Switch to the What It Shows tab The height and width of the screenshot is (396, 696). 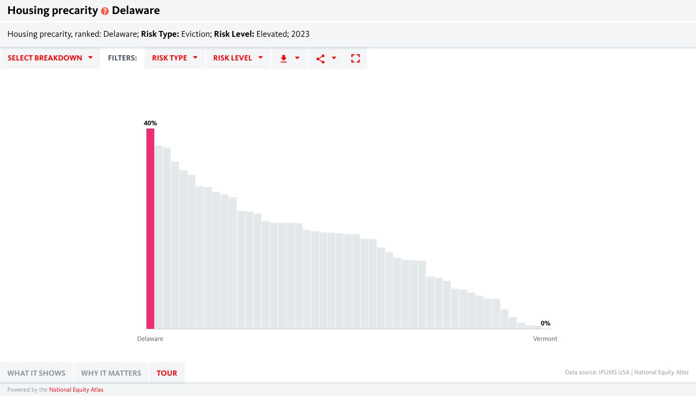36,373
